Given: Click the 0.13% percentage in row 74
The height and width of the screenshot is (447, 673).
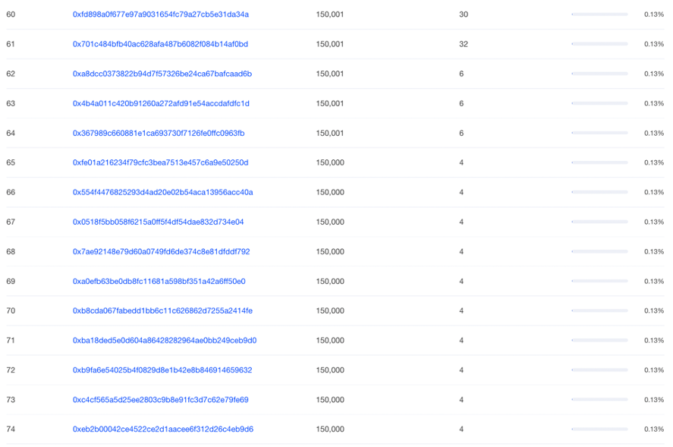Looking at the screenshot, I should point(654,429).
